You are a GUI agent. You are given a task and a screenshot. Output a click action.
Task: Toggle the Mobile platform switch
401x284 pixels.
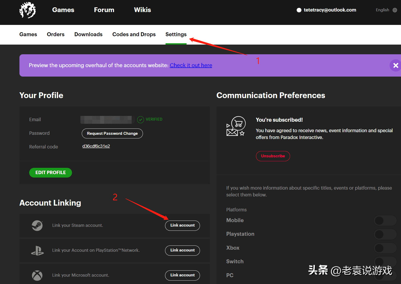pyautogui.click(x=385, y=221)
